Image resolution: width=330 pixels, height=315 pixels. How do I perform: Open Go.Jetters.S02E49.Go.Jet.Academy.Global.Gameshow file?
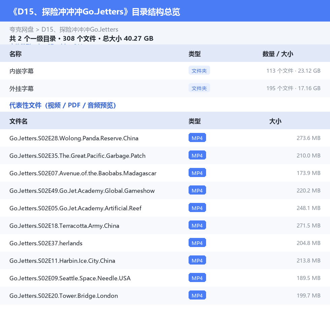[82, 191]
